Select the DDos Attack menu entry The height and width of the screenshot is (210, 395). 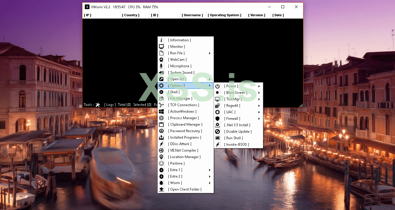pos(186,144)
